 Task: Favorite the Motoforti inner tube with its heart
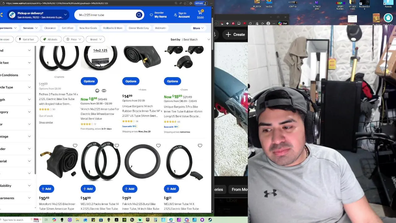point(75,146)
